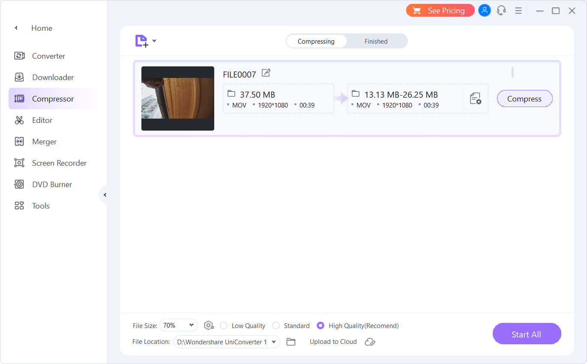587x364 pixels.
Task: Switch to the Compressing tab
Action: tap(316, 42)
